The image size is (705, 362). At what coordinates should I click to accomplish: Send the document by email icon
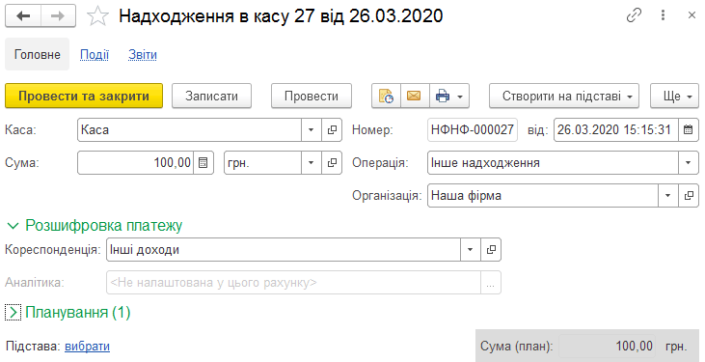415,96
